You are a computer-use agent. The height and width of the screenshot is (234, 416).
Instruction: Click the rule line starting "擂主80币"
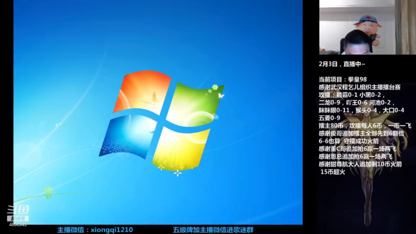coord(365,125)
